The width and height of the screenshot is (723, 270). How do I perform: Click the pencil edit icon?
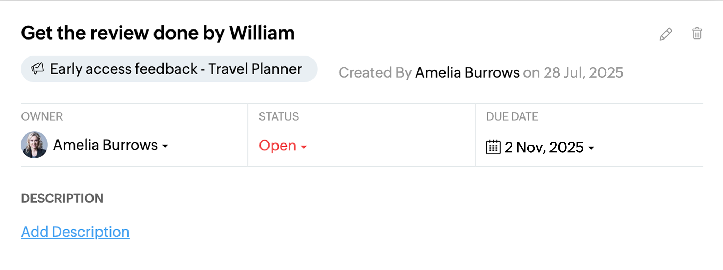tap(665, 34)
